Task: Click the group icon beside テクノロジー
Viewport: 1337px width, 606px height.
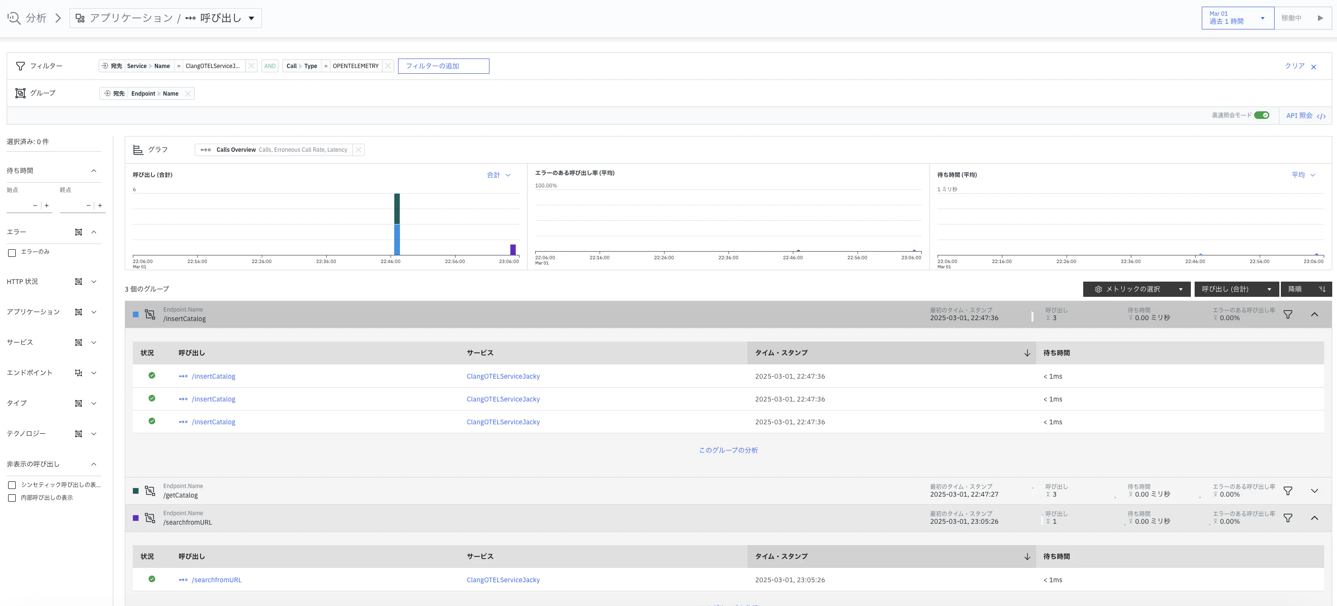Action: (79, 434)
